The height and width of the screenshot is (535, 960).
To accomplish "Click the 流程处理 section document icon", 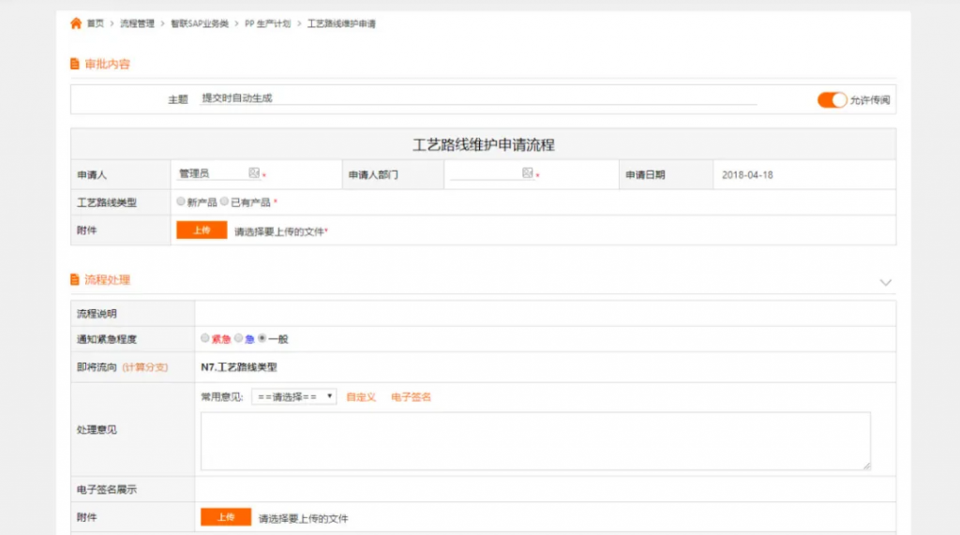I will click(x=75, y=279).
